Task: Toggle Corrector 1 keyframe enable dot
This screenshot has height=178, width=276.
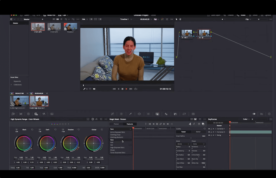Action: 209,129
